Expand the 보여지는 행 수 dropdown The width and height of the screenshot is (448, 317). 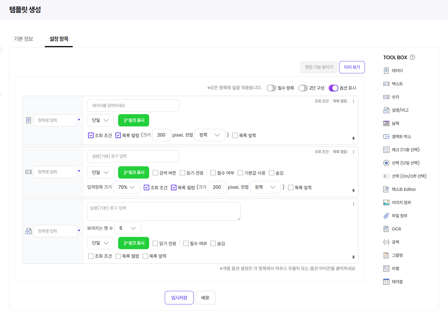[128, 228]
